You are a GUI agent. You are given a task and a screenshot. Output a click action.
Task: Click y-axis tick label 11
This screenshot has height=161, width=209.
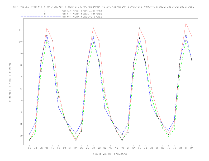[20, 30]
